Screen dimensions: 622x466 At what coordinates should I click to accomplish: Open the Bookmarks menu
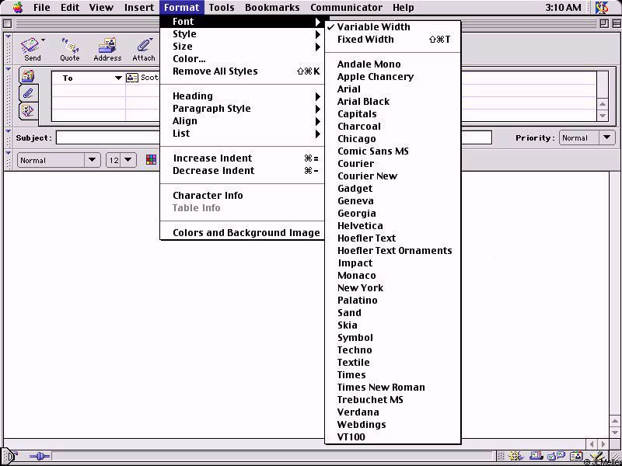coord(272,7)
